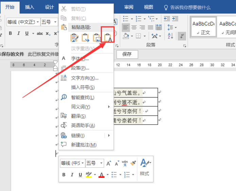236x191 pixels.
Task: Open highlight color dropdown in mini toolbar
Action: pos(95,175)
